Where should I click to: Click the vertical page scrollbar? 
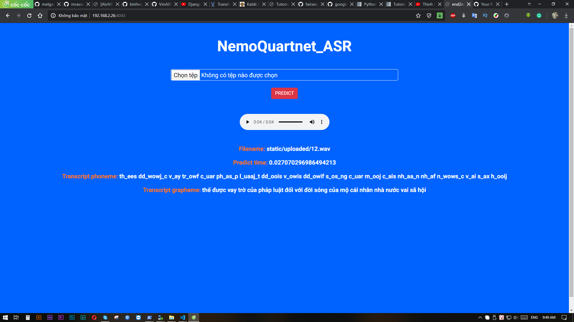[571, 163]
